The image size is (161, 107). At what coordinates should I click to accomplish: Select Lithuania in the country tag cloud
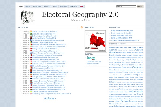tap(113, 82)
